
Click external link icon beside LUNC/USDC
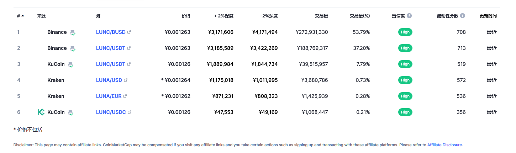tap(129, 112)
